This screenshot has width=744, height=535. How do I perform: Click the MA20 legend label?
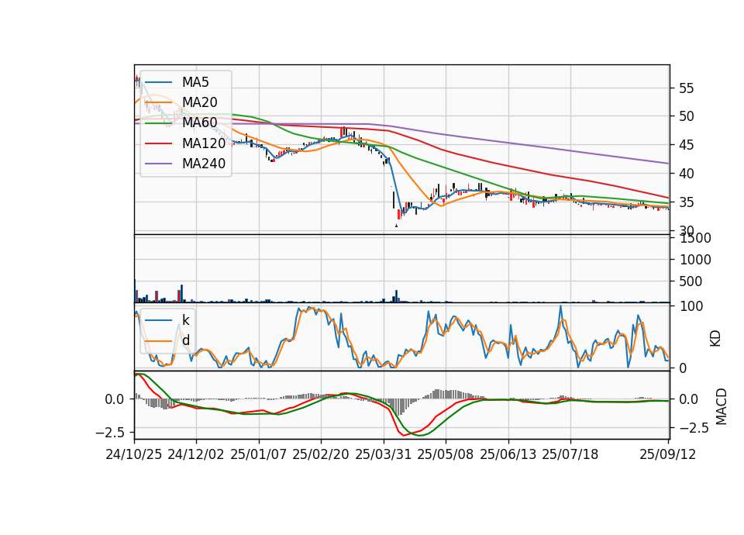(x=200, y=102)
